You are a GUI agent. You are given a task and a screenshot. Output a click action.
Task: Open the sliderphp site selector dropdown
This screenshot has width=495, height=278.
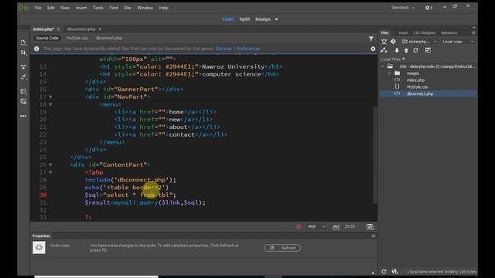419,42
